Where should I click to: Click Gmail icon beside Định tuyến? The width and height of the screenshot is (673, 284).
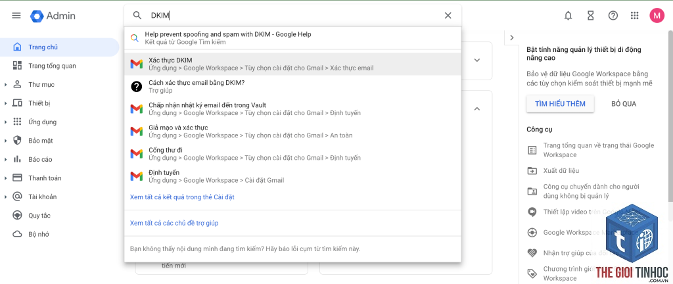click(137, 176)
